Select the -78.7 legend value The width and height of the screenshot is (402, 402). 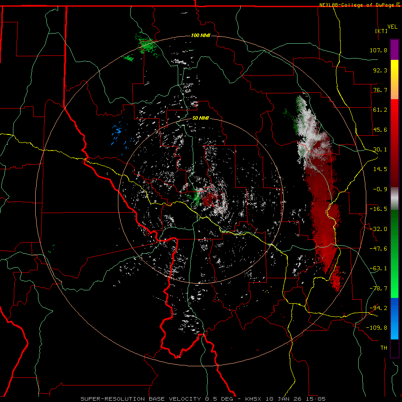tap(378, 289)
